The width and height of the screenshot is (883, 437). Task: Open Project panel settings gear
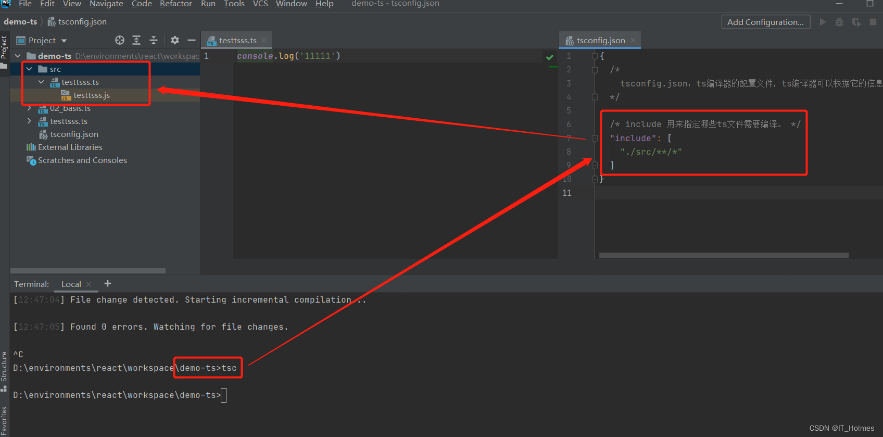pyautogui.click(x=175, y=40)
